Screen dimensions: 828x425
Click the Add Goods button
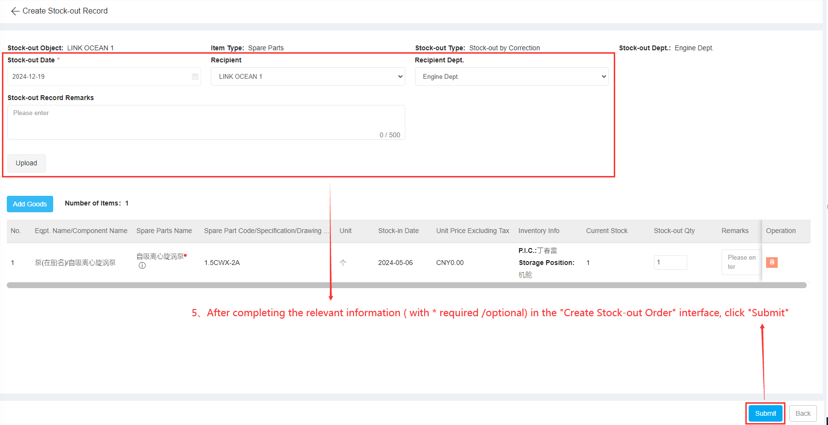click(30, 204)
